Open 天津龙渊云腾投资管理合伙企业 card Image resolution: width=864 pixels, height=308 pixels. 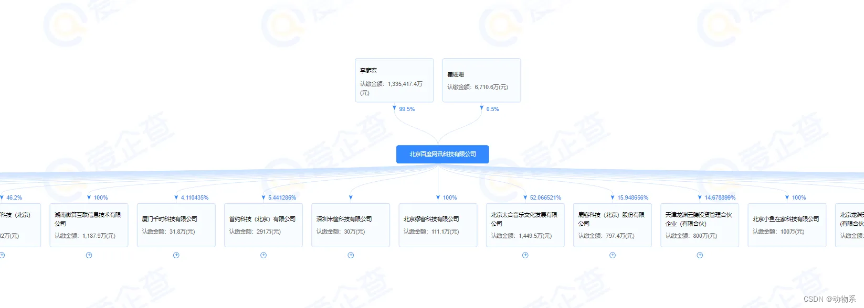point(700,225)
